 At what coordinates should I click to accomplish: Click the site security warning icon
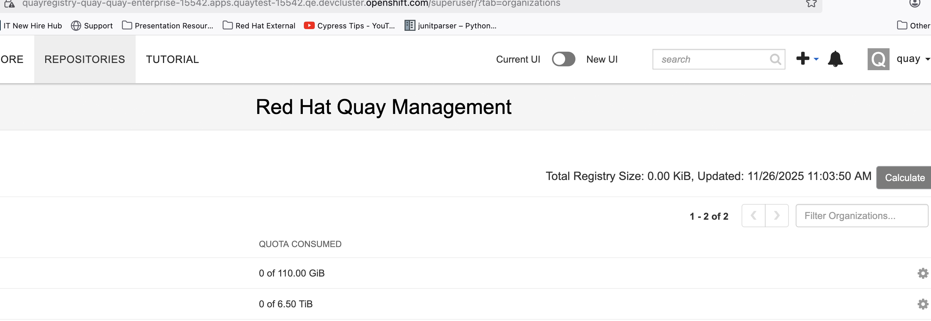(x=9, y=4)
